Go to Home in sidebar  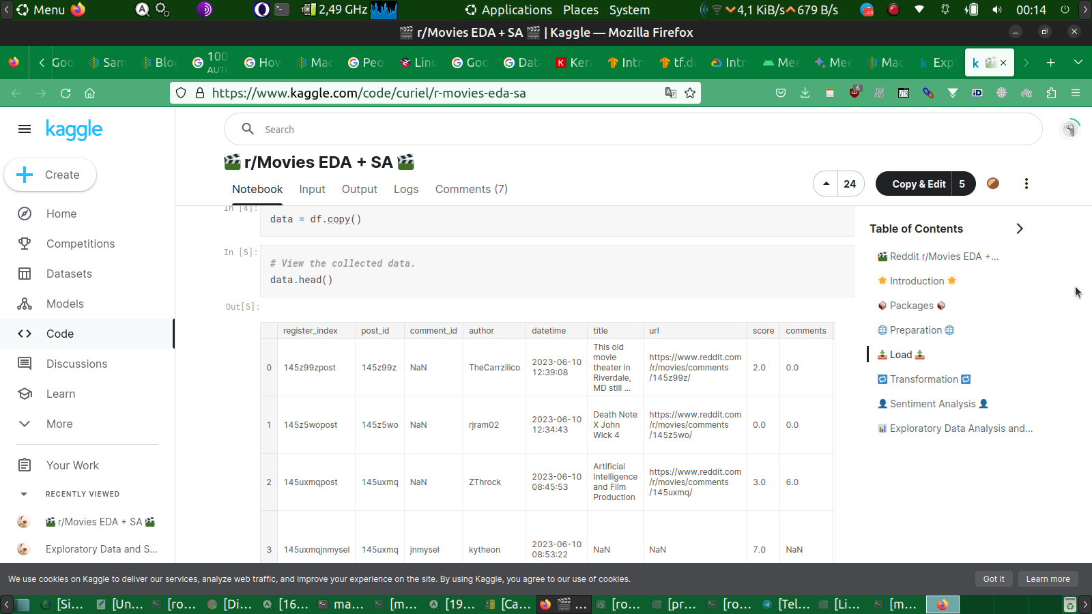[x=61, y=214]
